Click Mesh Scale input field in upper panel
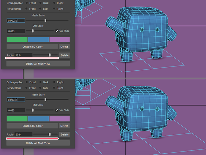 pyautogui.click(x=15, y=20)
